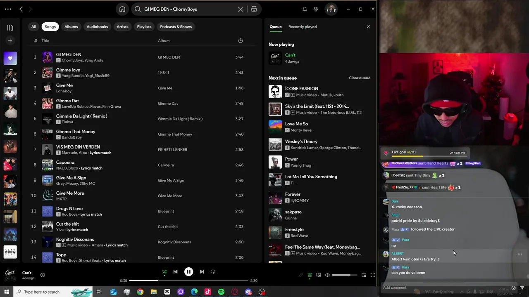Open now playing artist 4dawgs in queue

292,61
